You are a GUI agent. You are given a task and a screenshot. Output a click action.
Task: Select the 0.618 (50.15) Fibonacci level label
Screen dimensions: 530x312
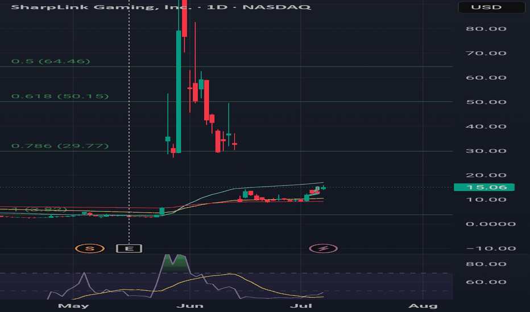(60, 96)
